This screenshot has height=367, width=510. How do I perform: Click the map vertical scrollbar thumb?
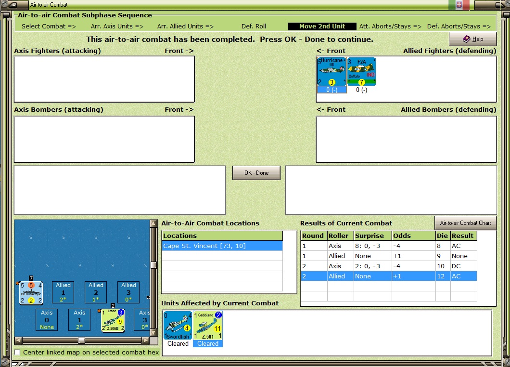(x=153, y=265)
